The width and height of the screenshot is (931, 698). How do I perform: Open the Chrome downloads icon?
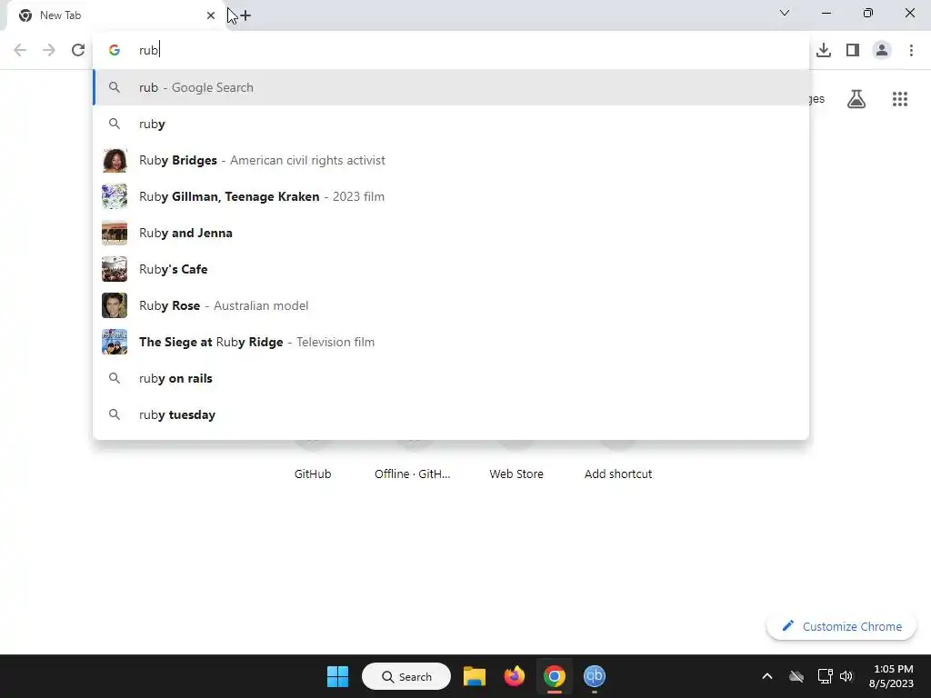tap(824, 50)
